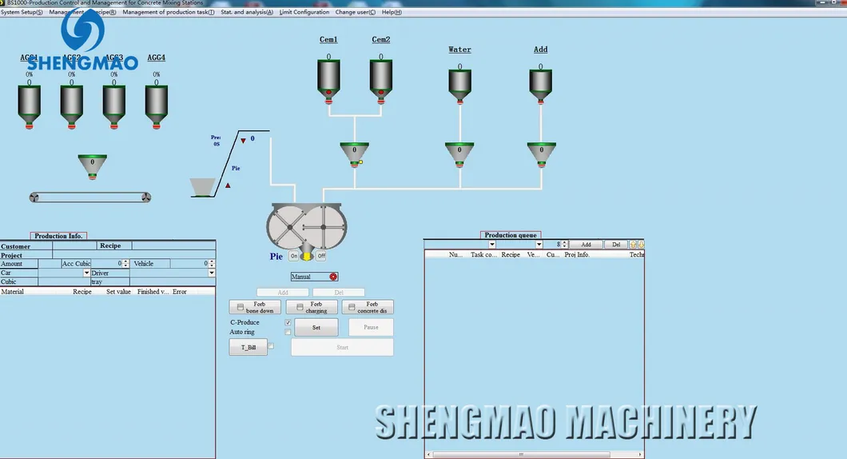Open the first Production queue dropdown
The height and width of the screenshot is (459, 847).
click(492, 245)
